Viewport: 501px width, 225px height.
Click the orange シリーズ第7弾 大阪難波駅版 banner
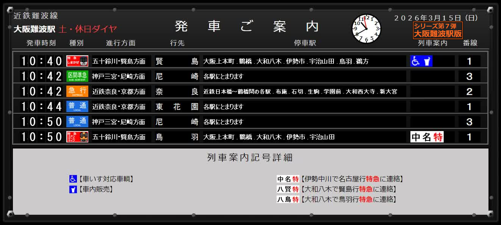(x=438, y=30)
